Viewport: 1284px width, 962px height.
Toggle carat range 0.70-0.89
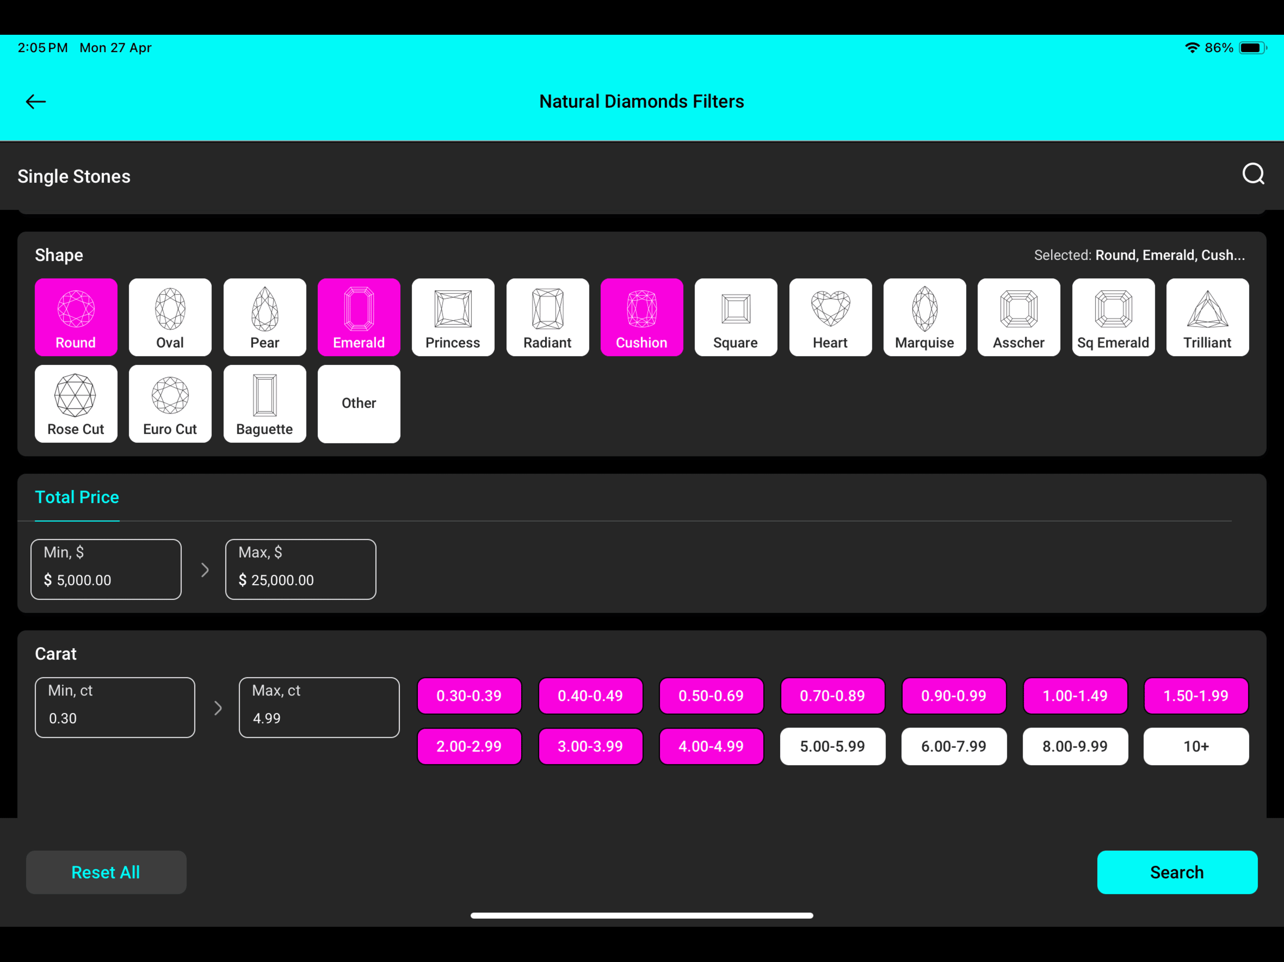tap(832, 695)
